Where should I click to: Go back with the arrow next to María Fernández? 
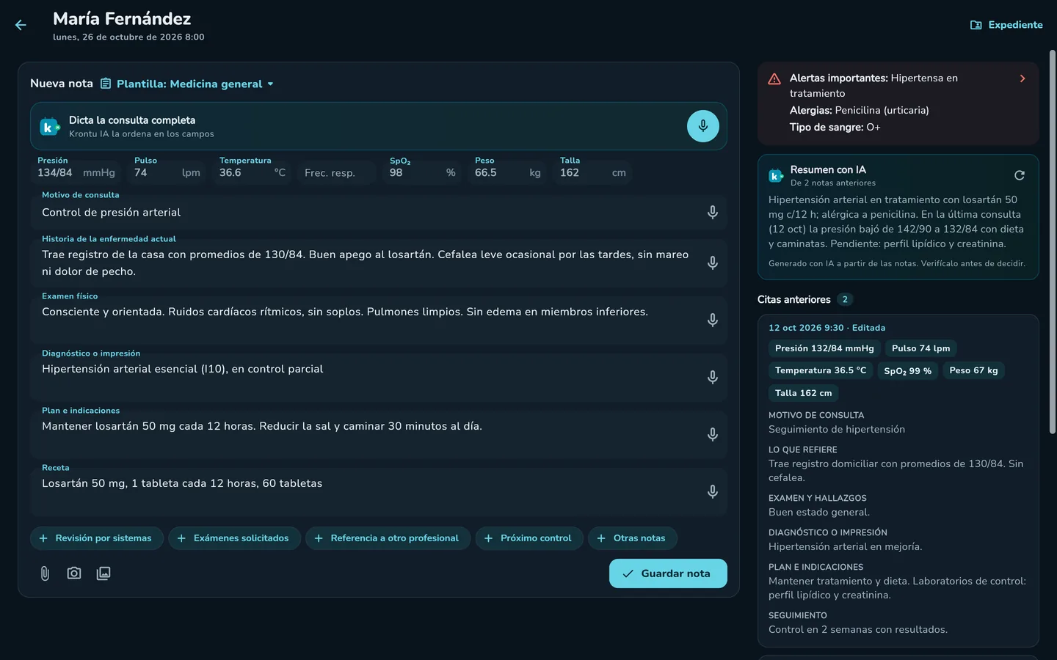coord(21,25)
